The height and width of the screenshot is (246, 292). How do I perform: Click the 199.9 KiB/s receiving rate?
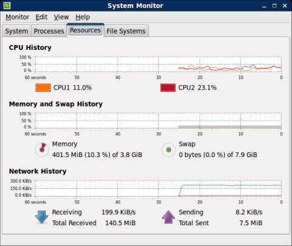pos(119,212)
